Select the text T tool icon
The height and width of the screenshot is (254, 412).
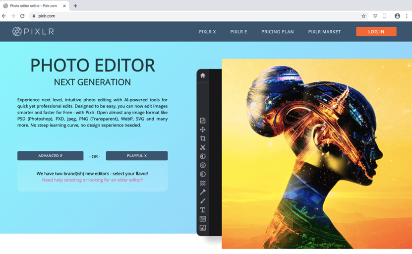(x=203, y=210)
